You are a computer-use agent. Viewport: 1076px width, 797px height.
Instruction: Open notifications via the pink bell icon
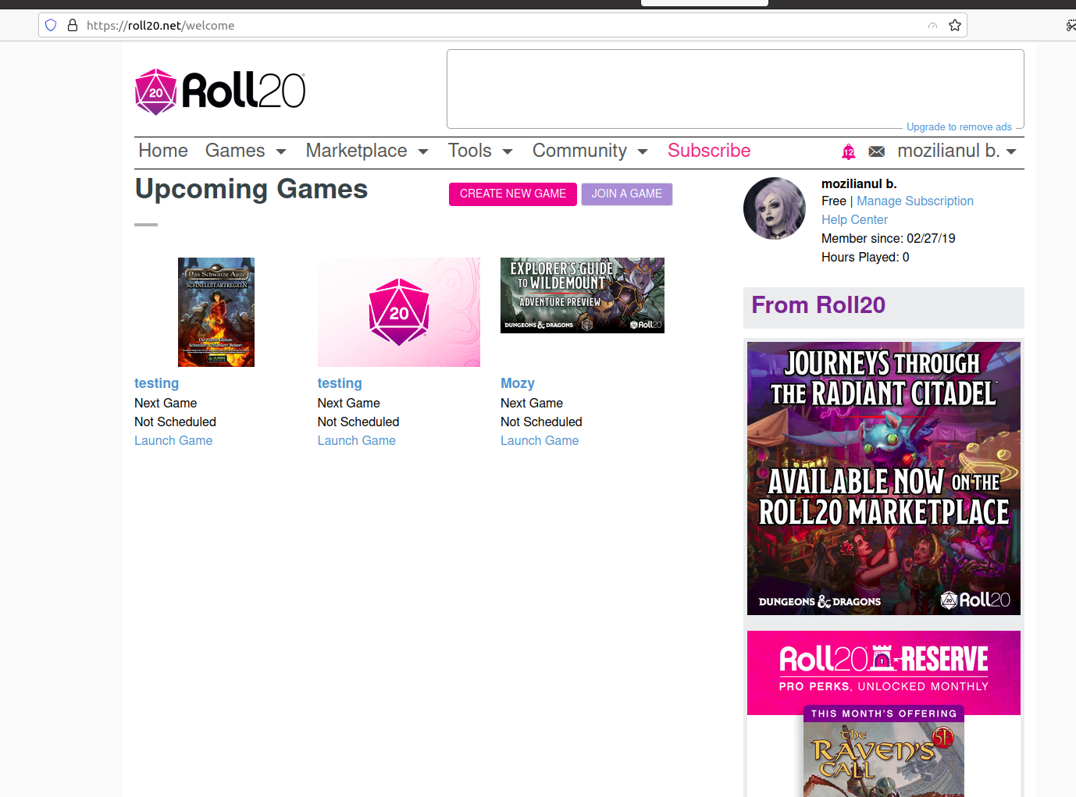coord(848,151)
